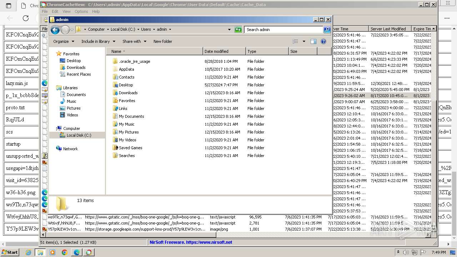Open the File menu in ChromeCacheView
Screen dimensions: 457x257
[x=45, y=11]
